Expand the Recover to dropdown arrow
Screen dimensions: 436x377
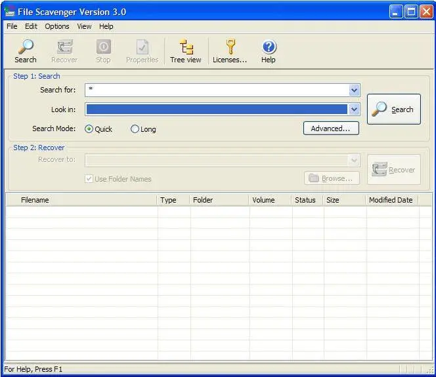coord(354,160)
